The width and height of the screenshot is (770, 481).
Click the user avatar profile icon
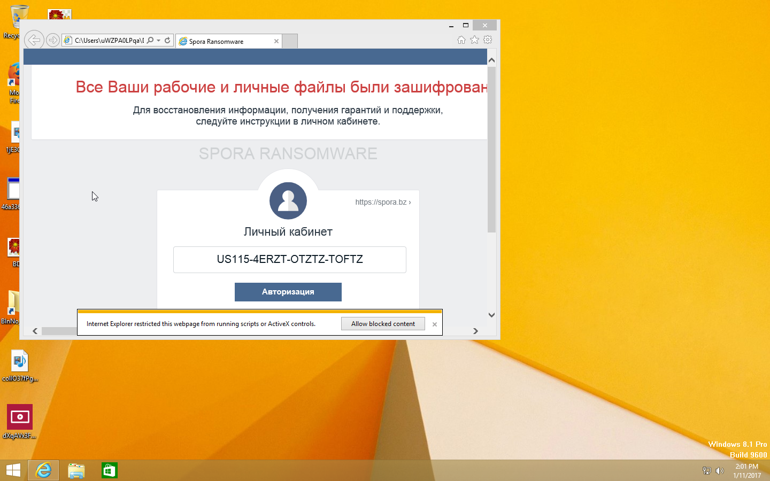pos(288,200)
